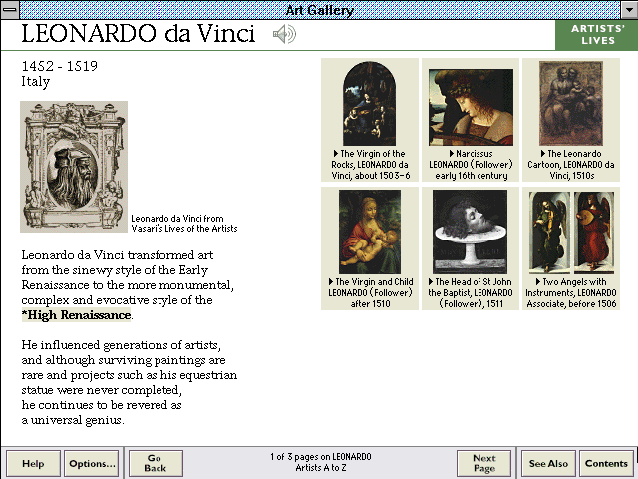This screenshot has width=638, height=479.
Task: Open the Narcissus painting thumbnail
Action: point(471,107)
